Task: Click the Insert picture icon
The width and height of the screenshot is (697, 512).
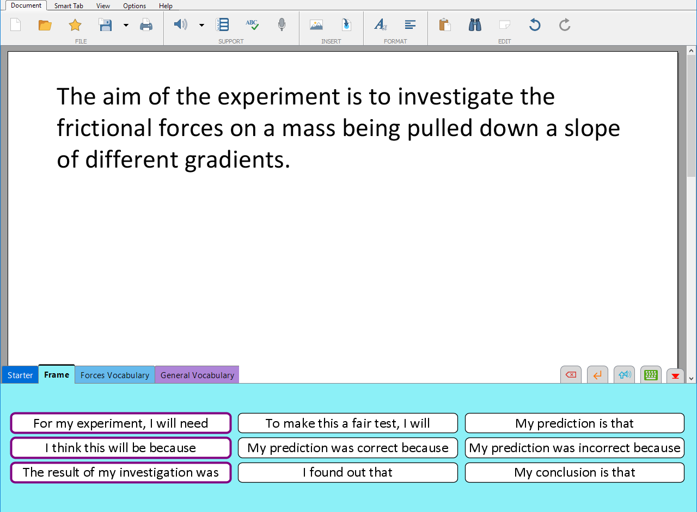Action: click(316, 24)
